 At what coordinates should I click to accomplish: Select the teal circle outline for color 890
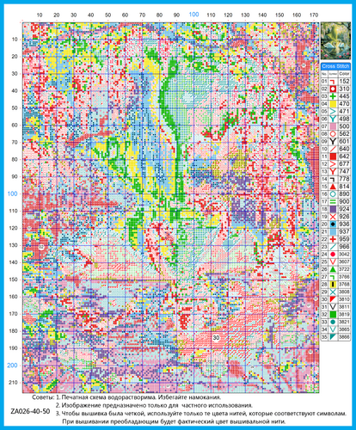point(333,194)
